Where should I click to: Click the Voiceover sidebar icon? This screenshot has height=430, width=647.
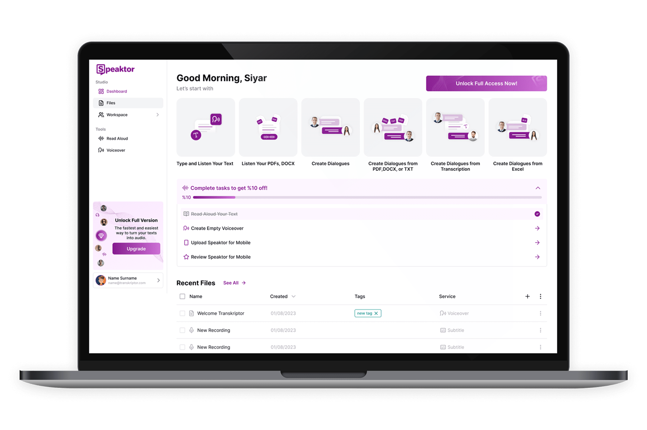pyautogui.click(x=101, y=150)
